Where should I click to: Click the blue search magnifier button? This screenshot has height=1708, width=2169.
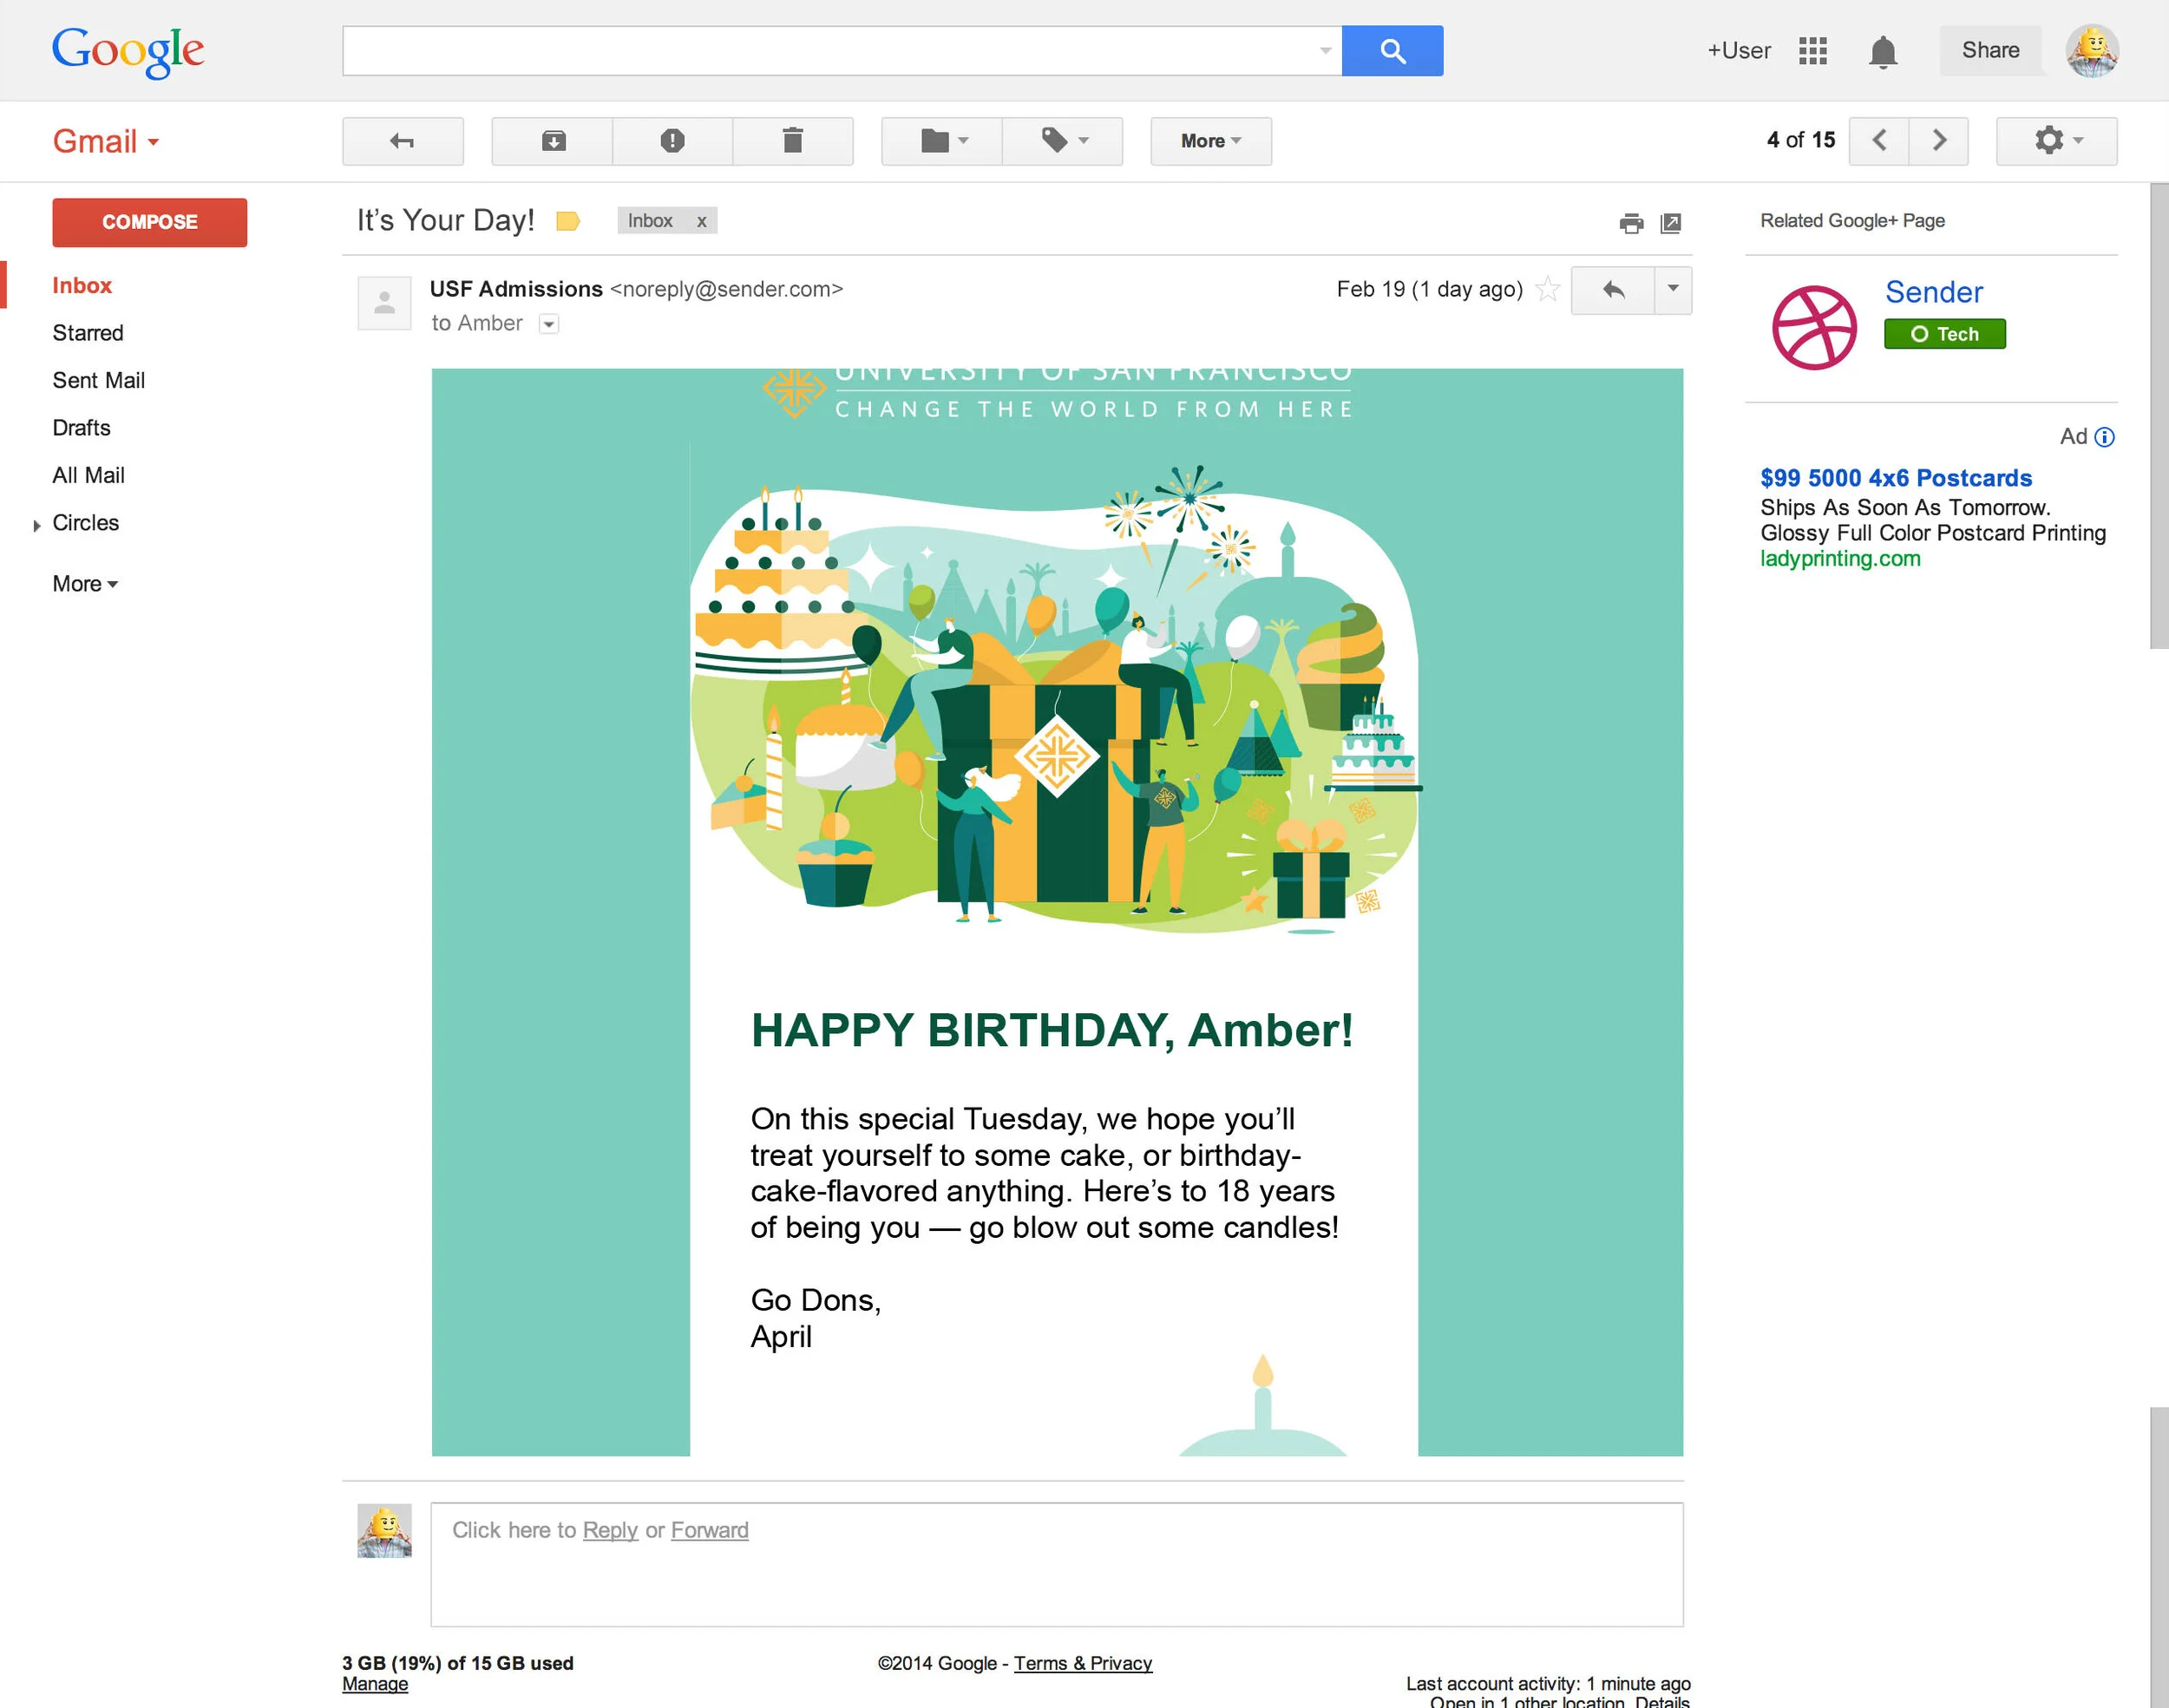click(1392, 50)
